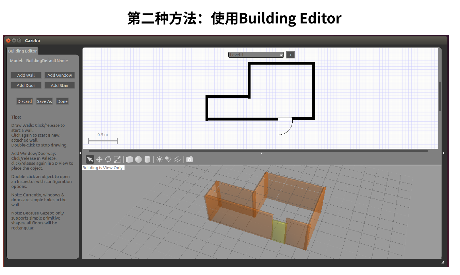Activate the translate mode tool
Viewport: 460px width, 275px height.
99,159
